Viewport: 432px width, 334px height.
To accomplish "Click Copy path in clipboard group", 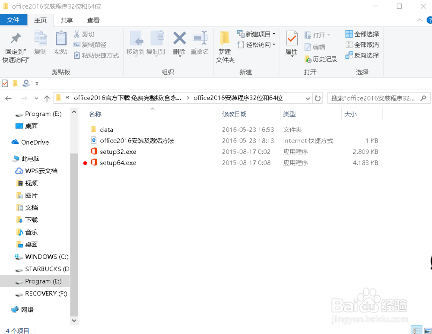I will click(x=90, y=45).
